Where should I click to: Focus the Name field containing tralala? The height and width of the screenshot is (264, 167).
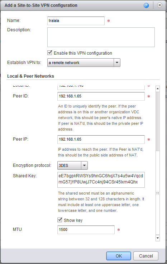click(x=76, y=21)
